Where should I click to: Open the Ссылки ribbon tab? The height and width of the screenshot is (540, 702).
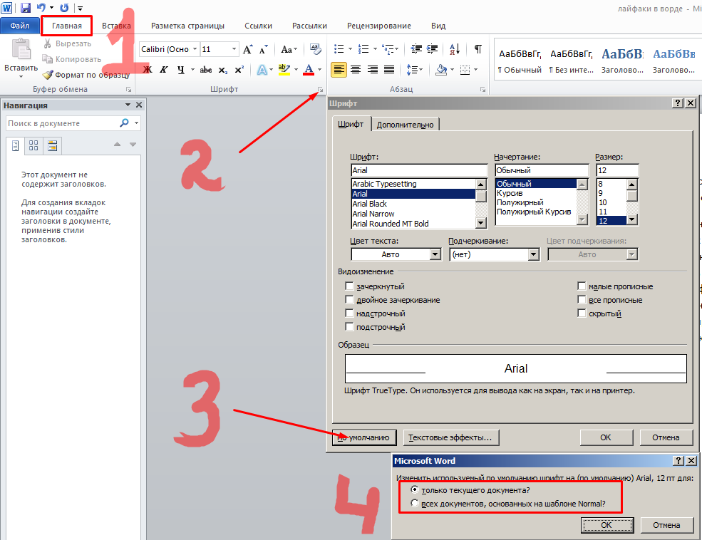click(x=258, y=26)
